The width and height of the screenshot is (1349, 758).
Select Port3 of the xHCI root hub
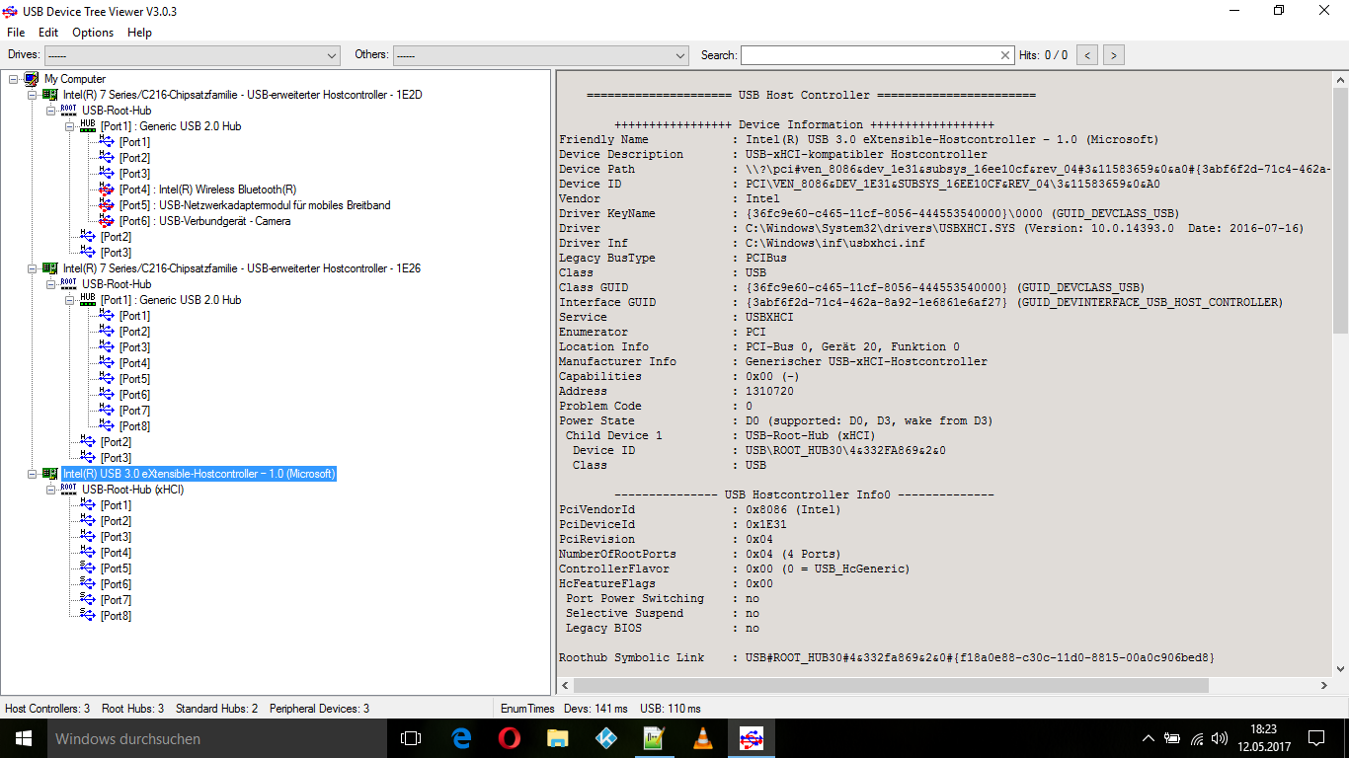click(116, 537)
